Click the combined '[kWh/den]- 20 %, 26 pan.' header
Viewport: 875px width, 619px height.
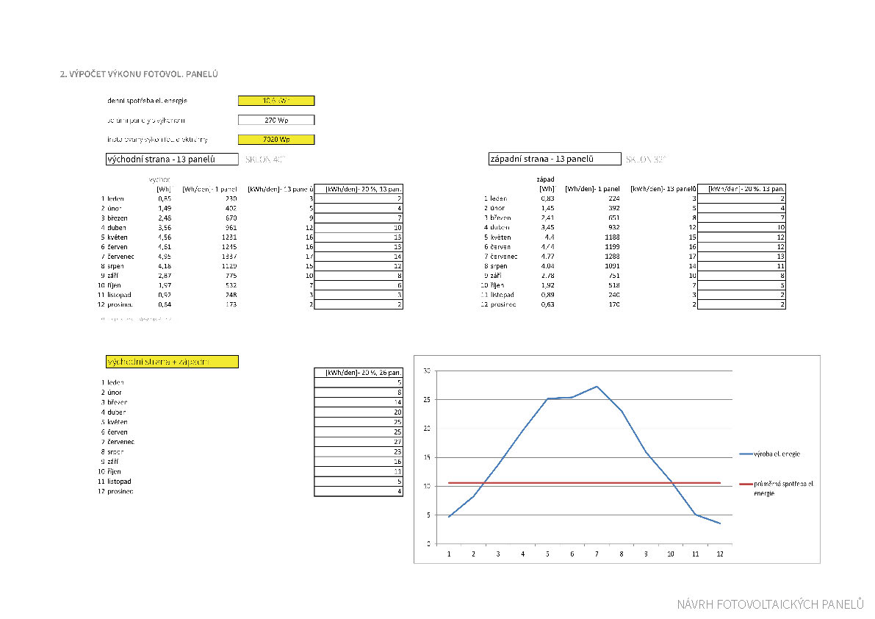click(359, 373)
